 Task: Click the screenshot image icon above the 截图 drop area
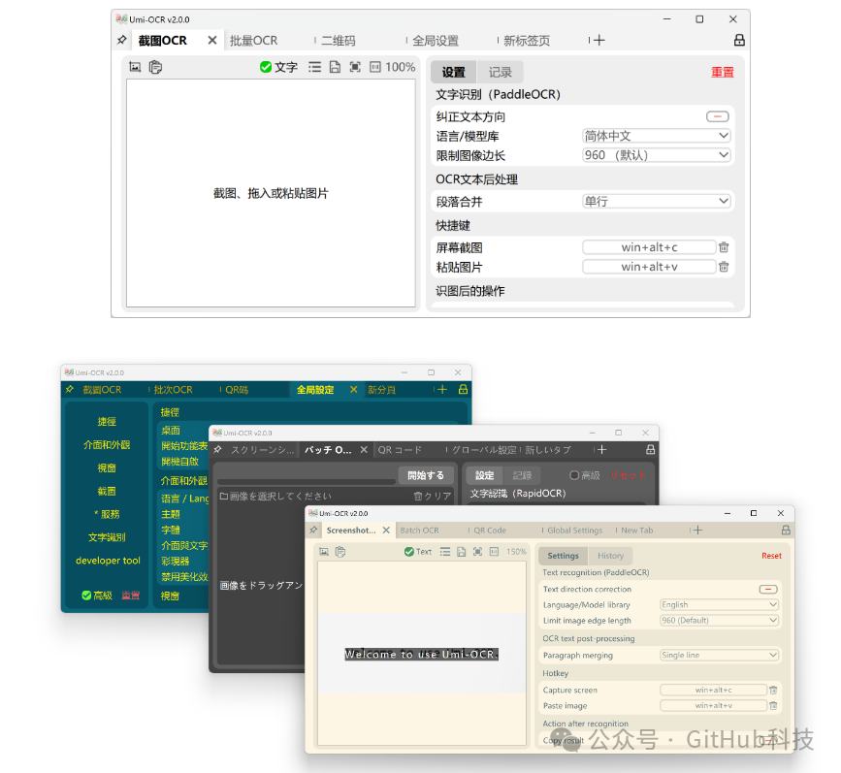(135, 67)
